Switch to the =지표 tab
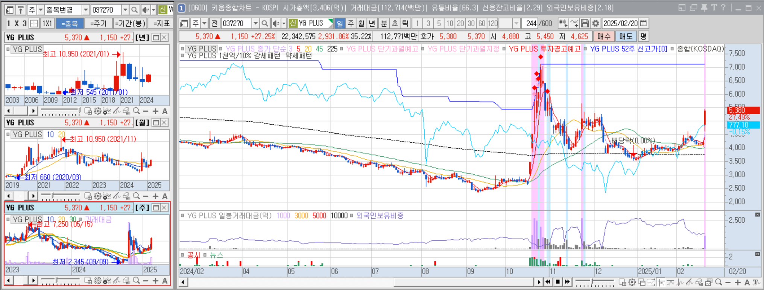Screen dimensions: 764x290 coord(161,23)
